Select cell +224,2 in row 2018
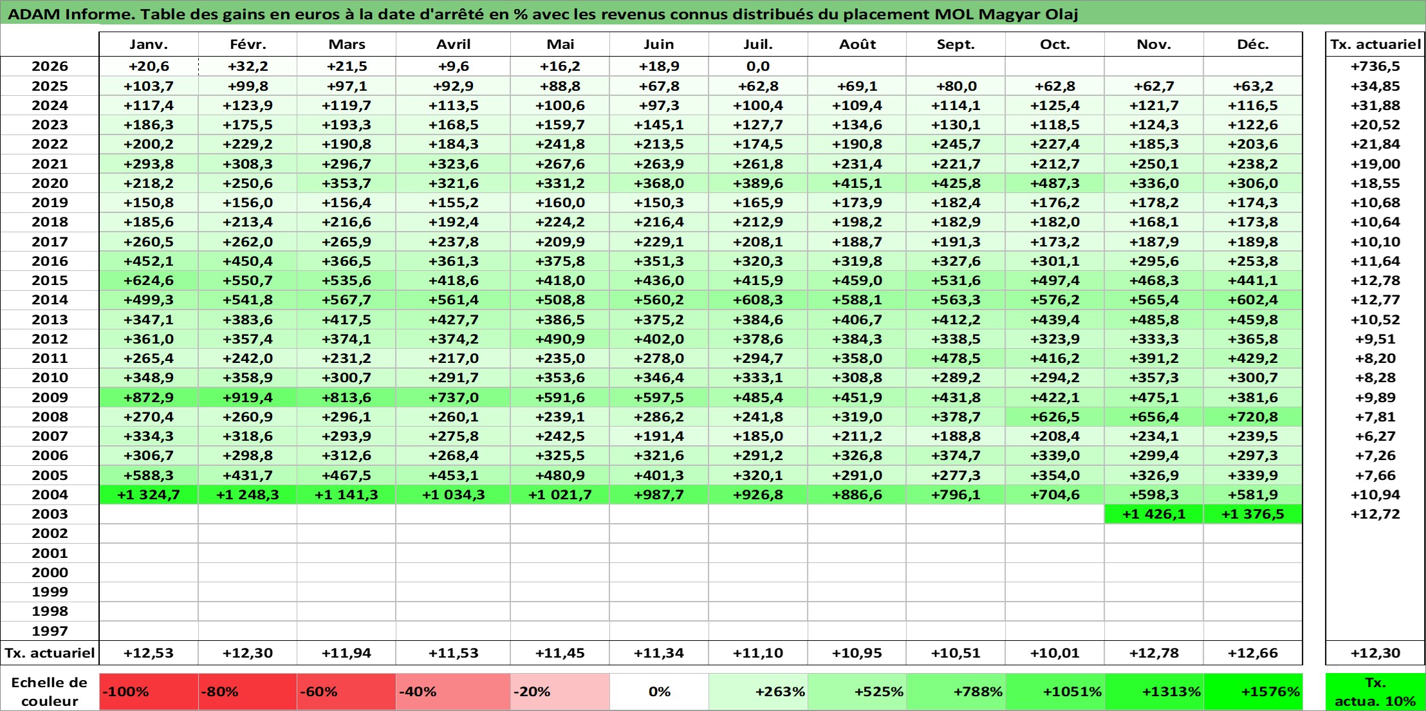The image size is (1426, 711). click(560, 222)
